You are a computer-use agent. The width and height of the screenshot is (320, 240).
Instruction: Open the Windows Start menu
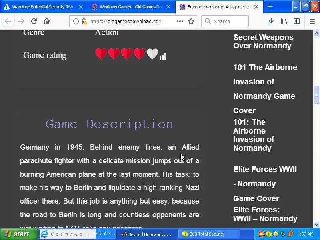point(19,234)
